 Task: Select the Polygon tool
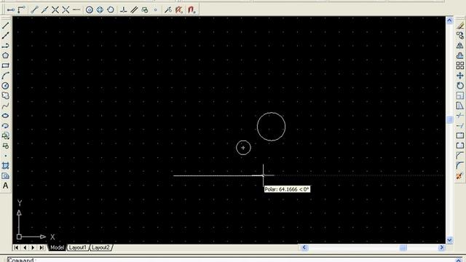coord(5,55)
